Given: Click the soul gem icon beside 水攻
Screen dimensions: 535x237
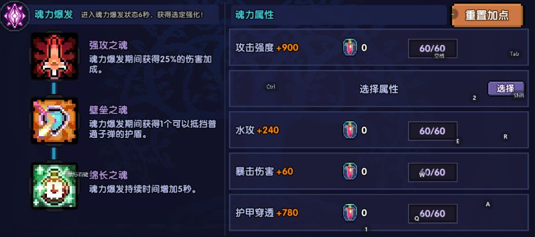Looking at the screenshot, I should point(350,130).
